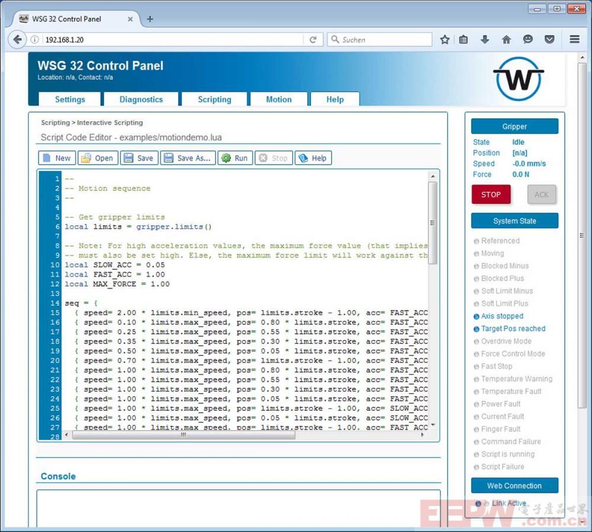Click the disabled Stop script button
592x532 pixels.
coord(274,158)
